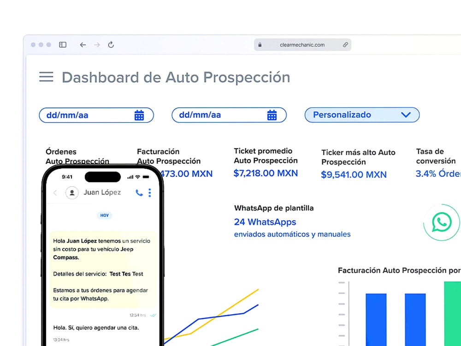Click the double-check read receipt icon

click(x=153, y=315)
